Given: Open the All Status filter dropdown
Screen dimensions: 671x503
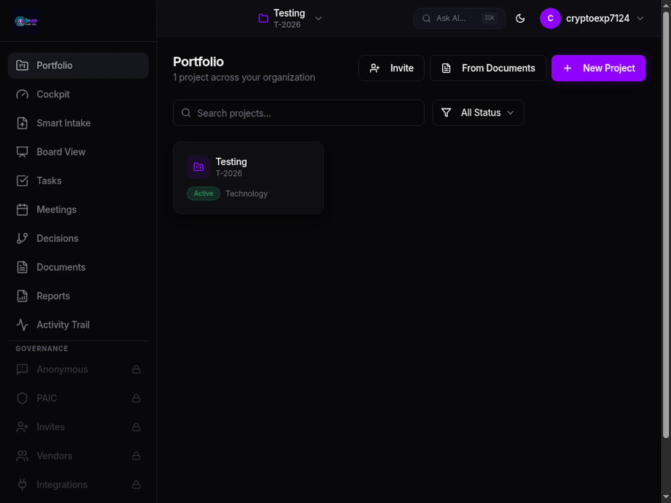Looking at the screenshot, I should (478, 113).
